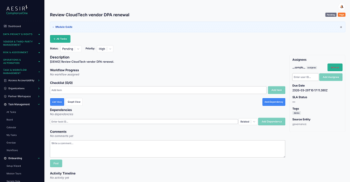
Task: Collapse the Task Management chevron
Action: tap(39, 105)
